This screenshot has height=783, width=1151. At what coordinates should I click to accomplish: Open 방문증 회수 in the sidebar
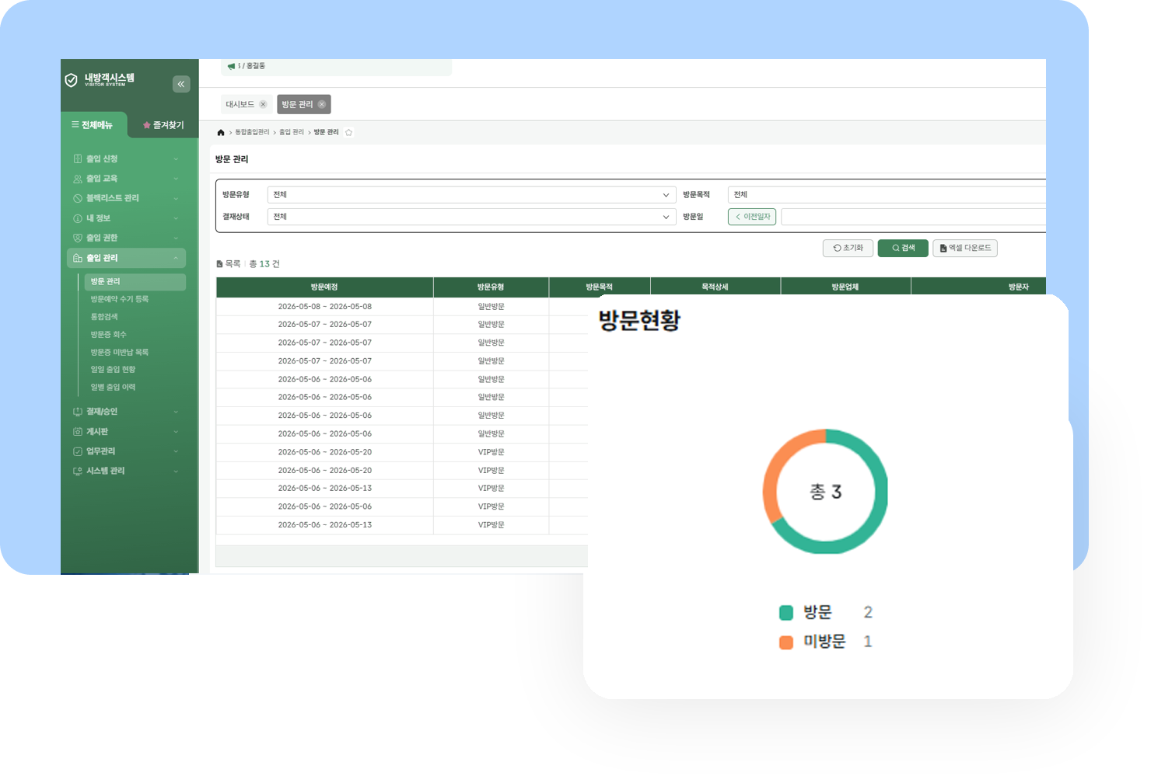tap(108, 335)
